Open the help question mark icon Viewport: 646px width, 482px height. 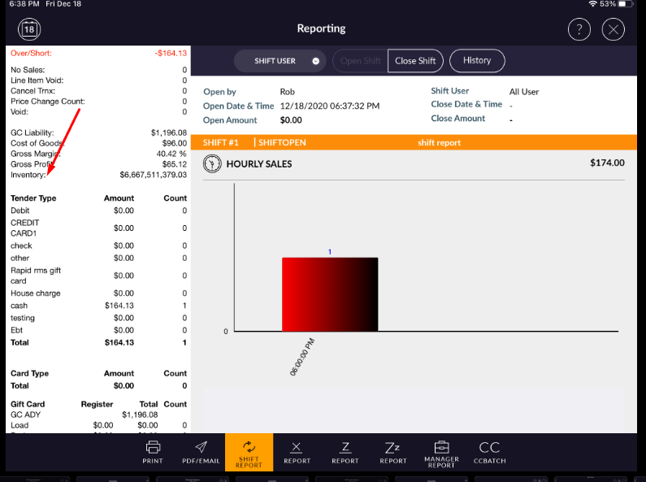click(x=579, y=29)
